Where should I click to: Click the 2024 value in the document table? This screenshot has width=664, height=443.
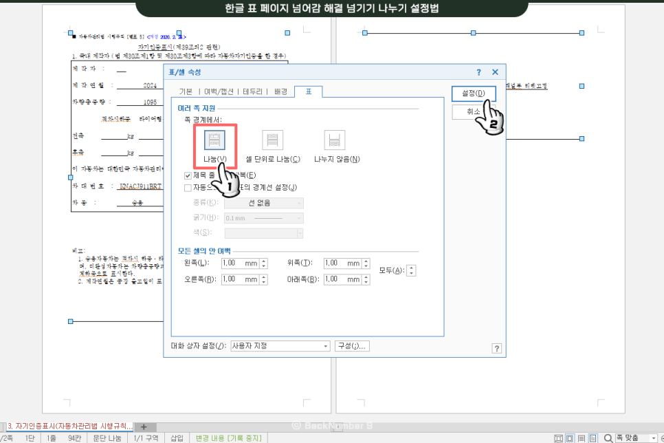coord(150,85)
